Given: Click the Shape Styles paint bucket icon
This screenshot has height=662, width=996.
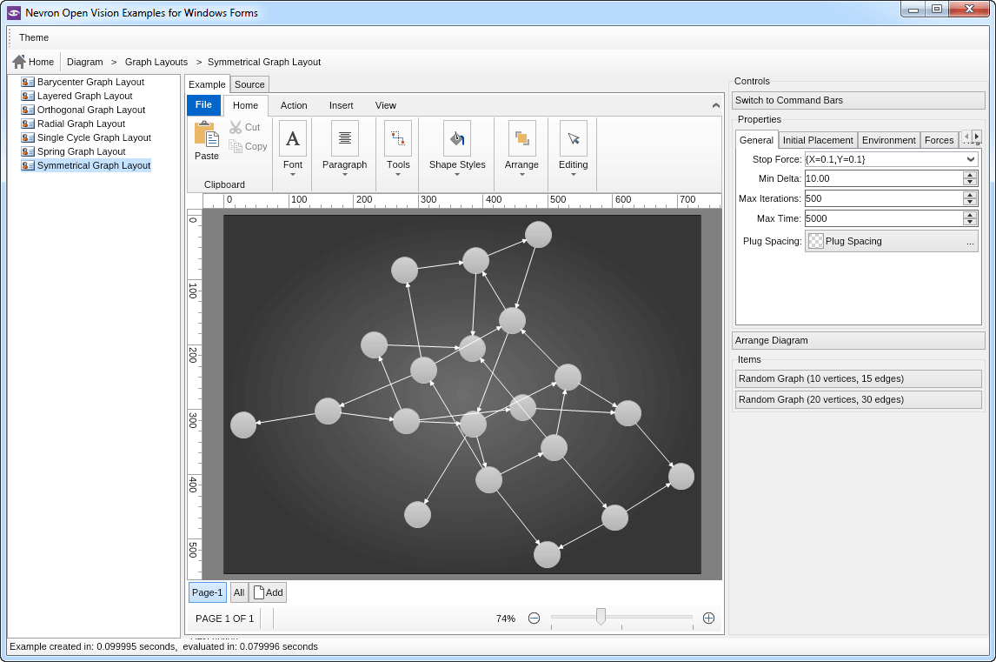Looking at the screenshot, I should click(x=456, y=138).
